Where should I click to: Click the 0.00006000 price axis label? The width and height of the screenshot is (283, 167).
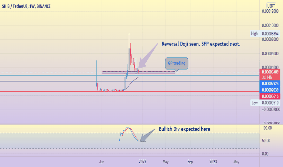(x=270, y=54)
